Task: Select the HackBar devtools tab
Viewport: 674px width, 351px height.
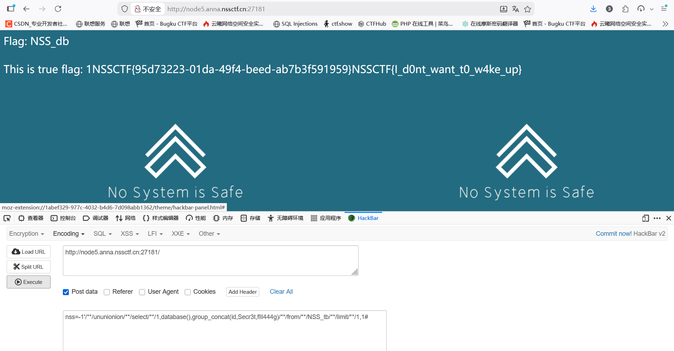Action: (x=363, y=218)
